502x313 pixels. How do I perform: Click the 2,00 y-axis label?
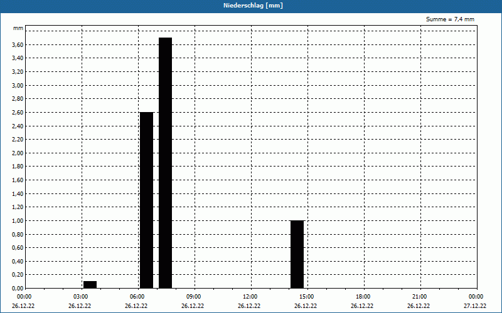tap(18, 153)
